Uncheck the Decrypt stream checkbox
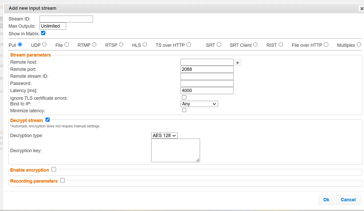The width and height of the screenshot is (364, 211). click(48, 120)
